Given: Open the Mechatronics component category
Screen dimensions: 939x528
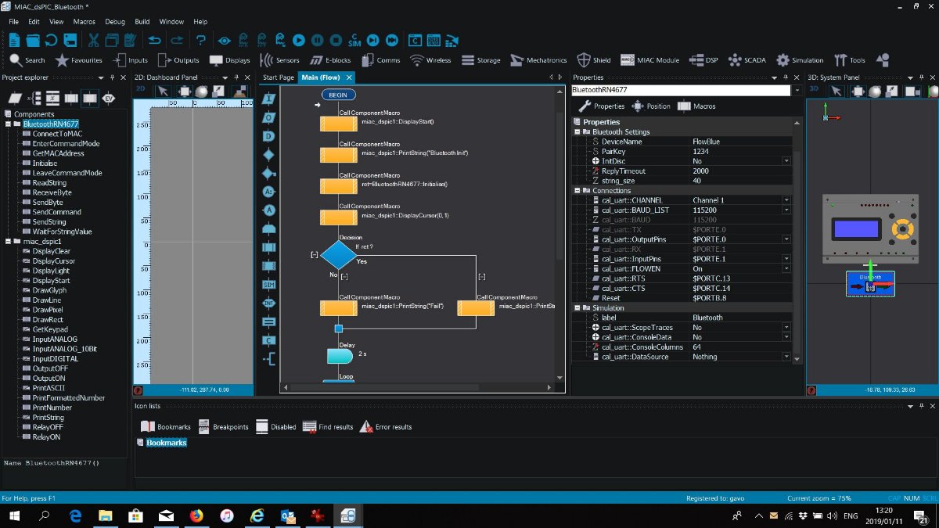Looking at the screenshot, I should click(538, 60).
